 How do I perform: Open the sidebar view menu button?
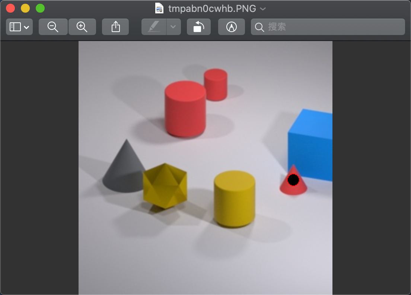[x=19, y=27]
